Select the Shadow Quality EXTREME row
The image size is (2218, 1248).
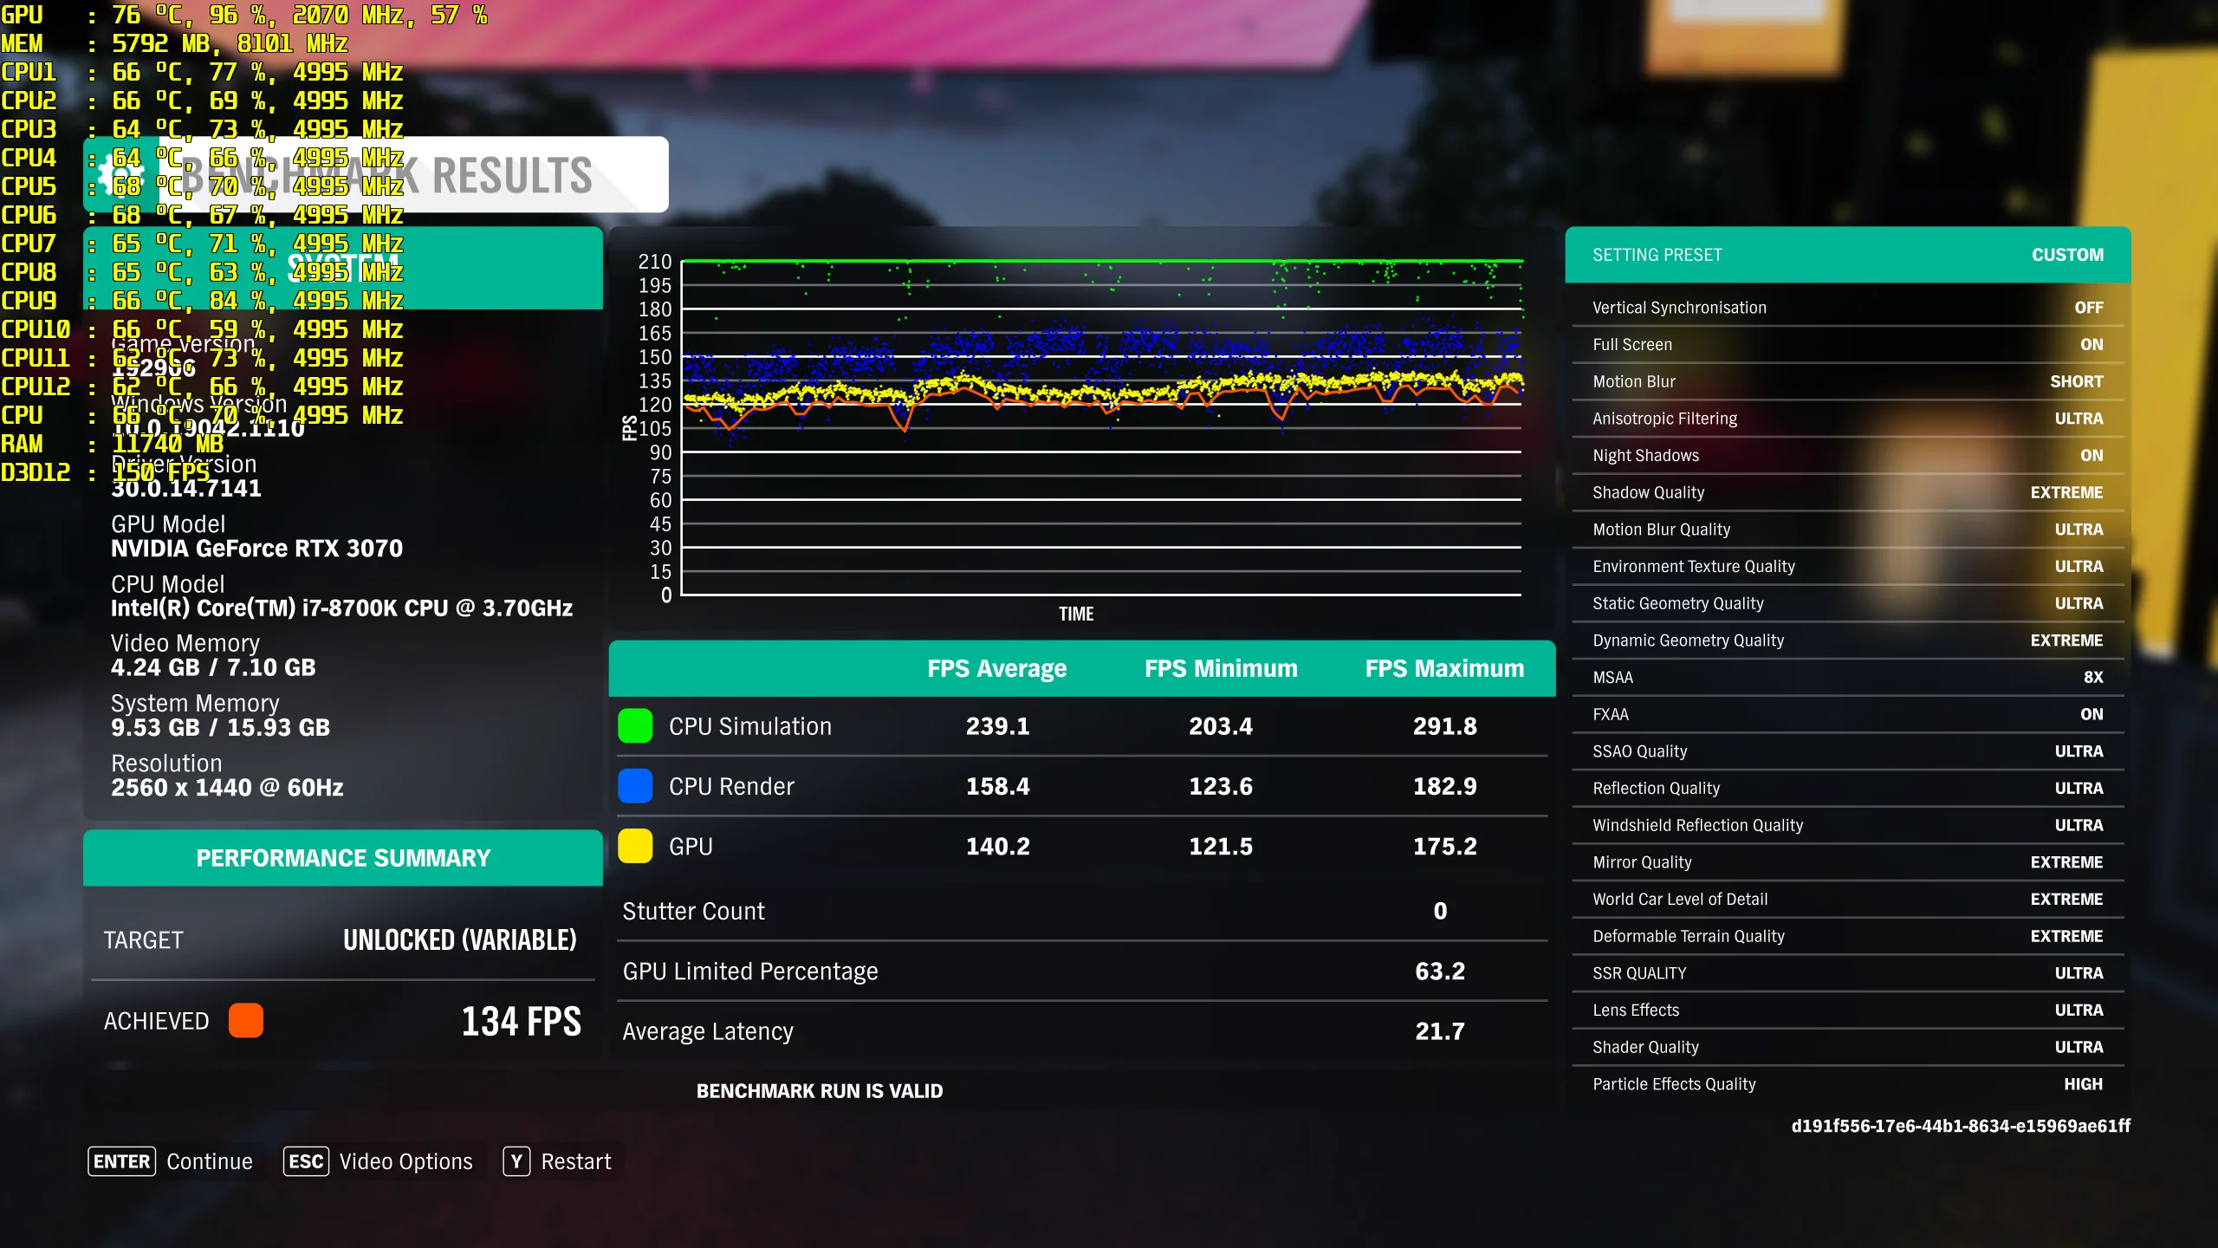[1848, 492]
